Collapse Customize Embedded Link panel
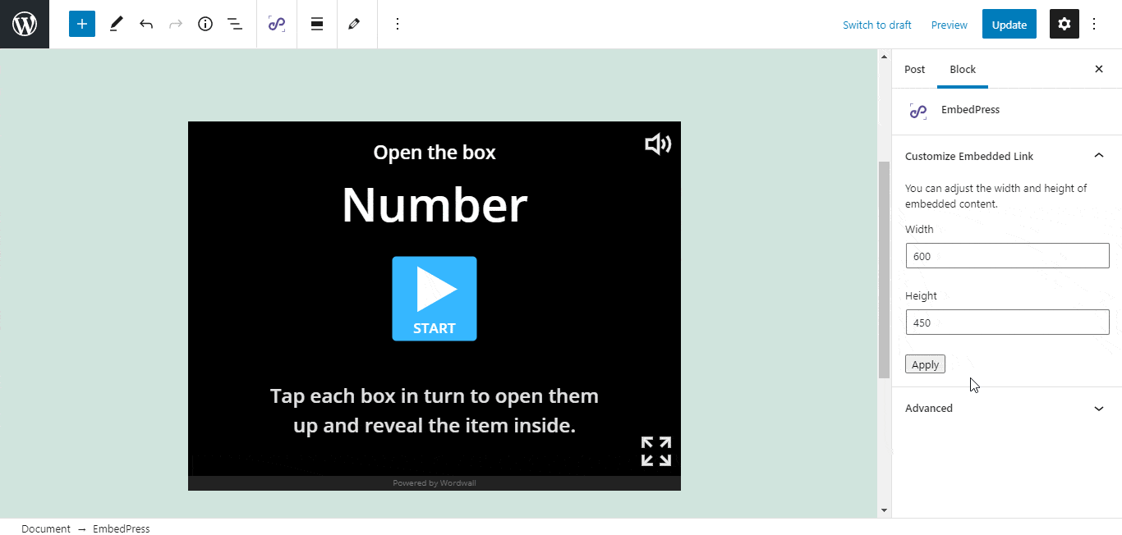Image resolution: width=1122 pixels, height=535 pixels. tap(1007, 156)
